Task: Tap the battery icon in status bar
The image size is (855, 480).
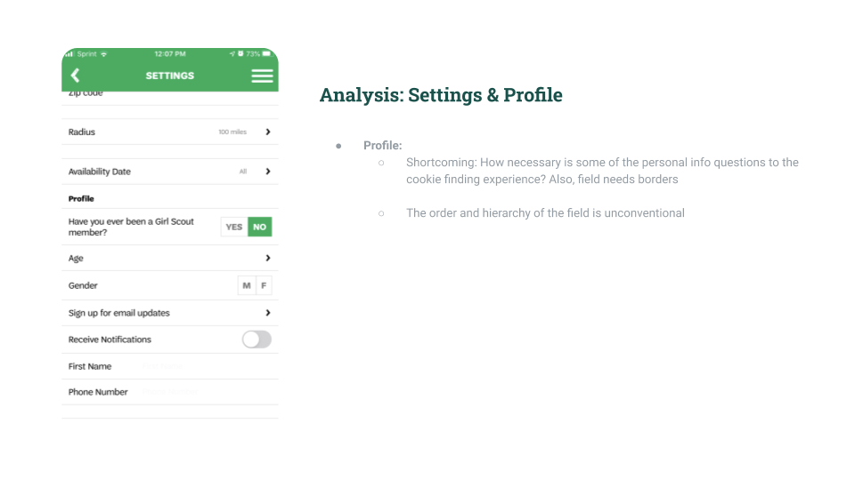Action: click(266, 53)
